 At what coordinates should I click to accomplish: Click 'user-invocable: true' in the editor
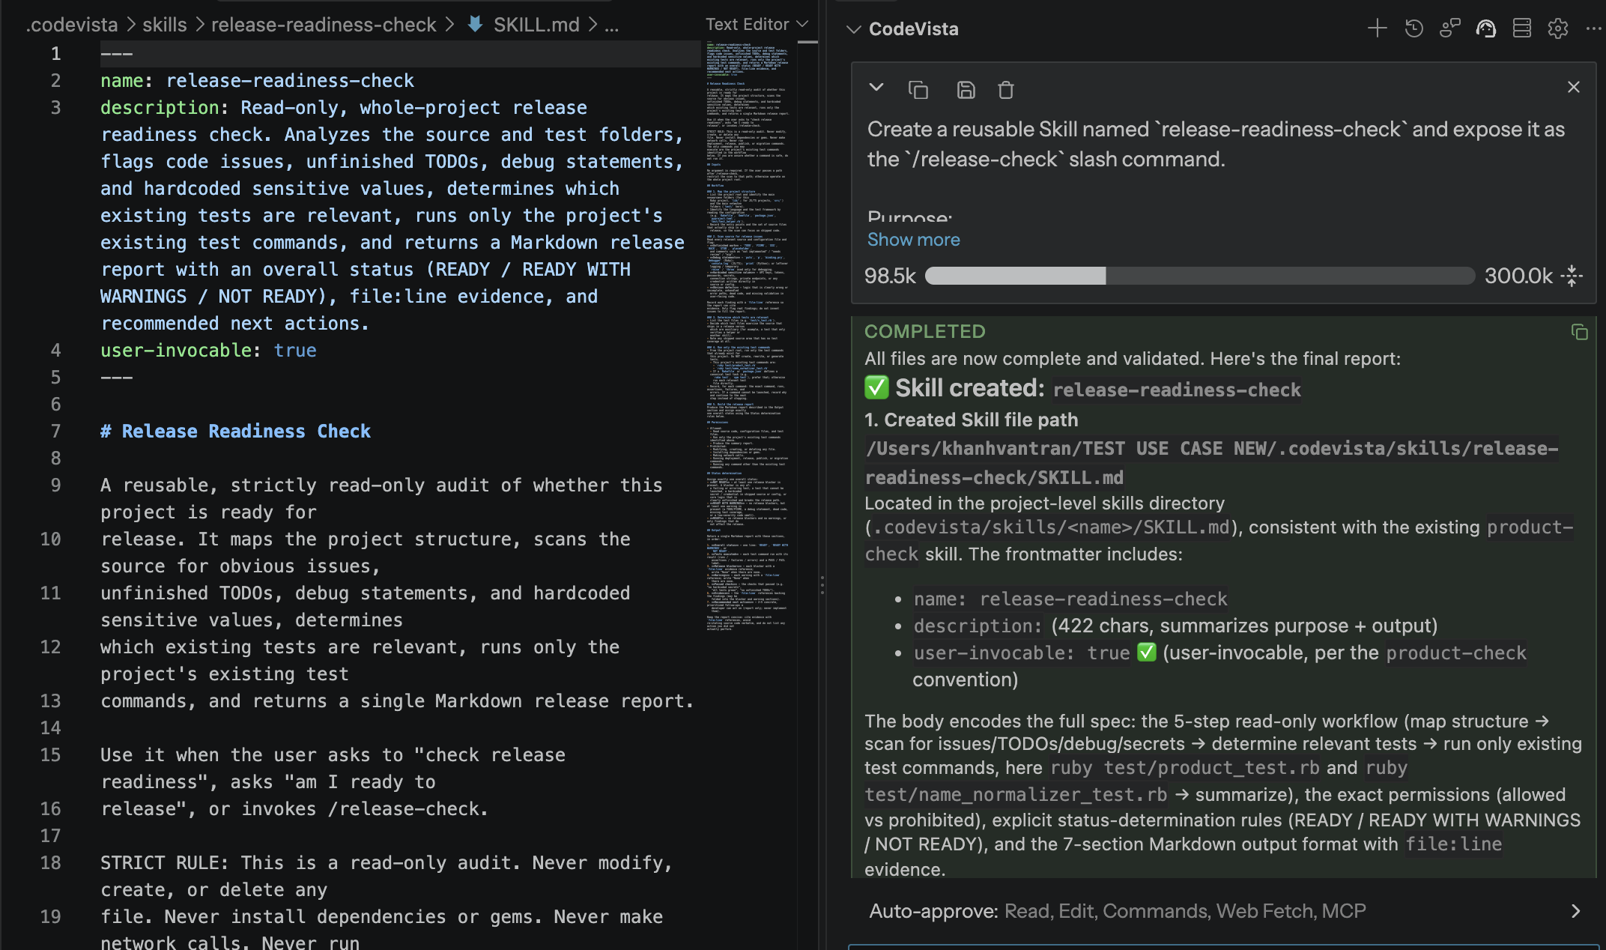tap(208, 351)
